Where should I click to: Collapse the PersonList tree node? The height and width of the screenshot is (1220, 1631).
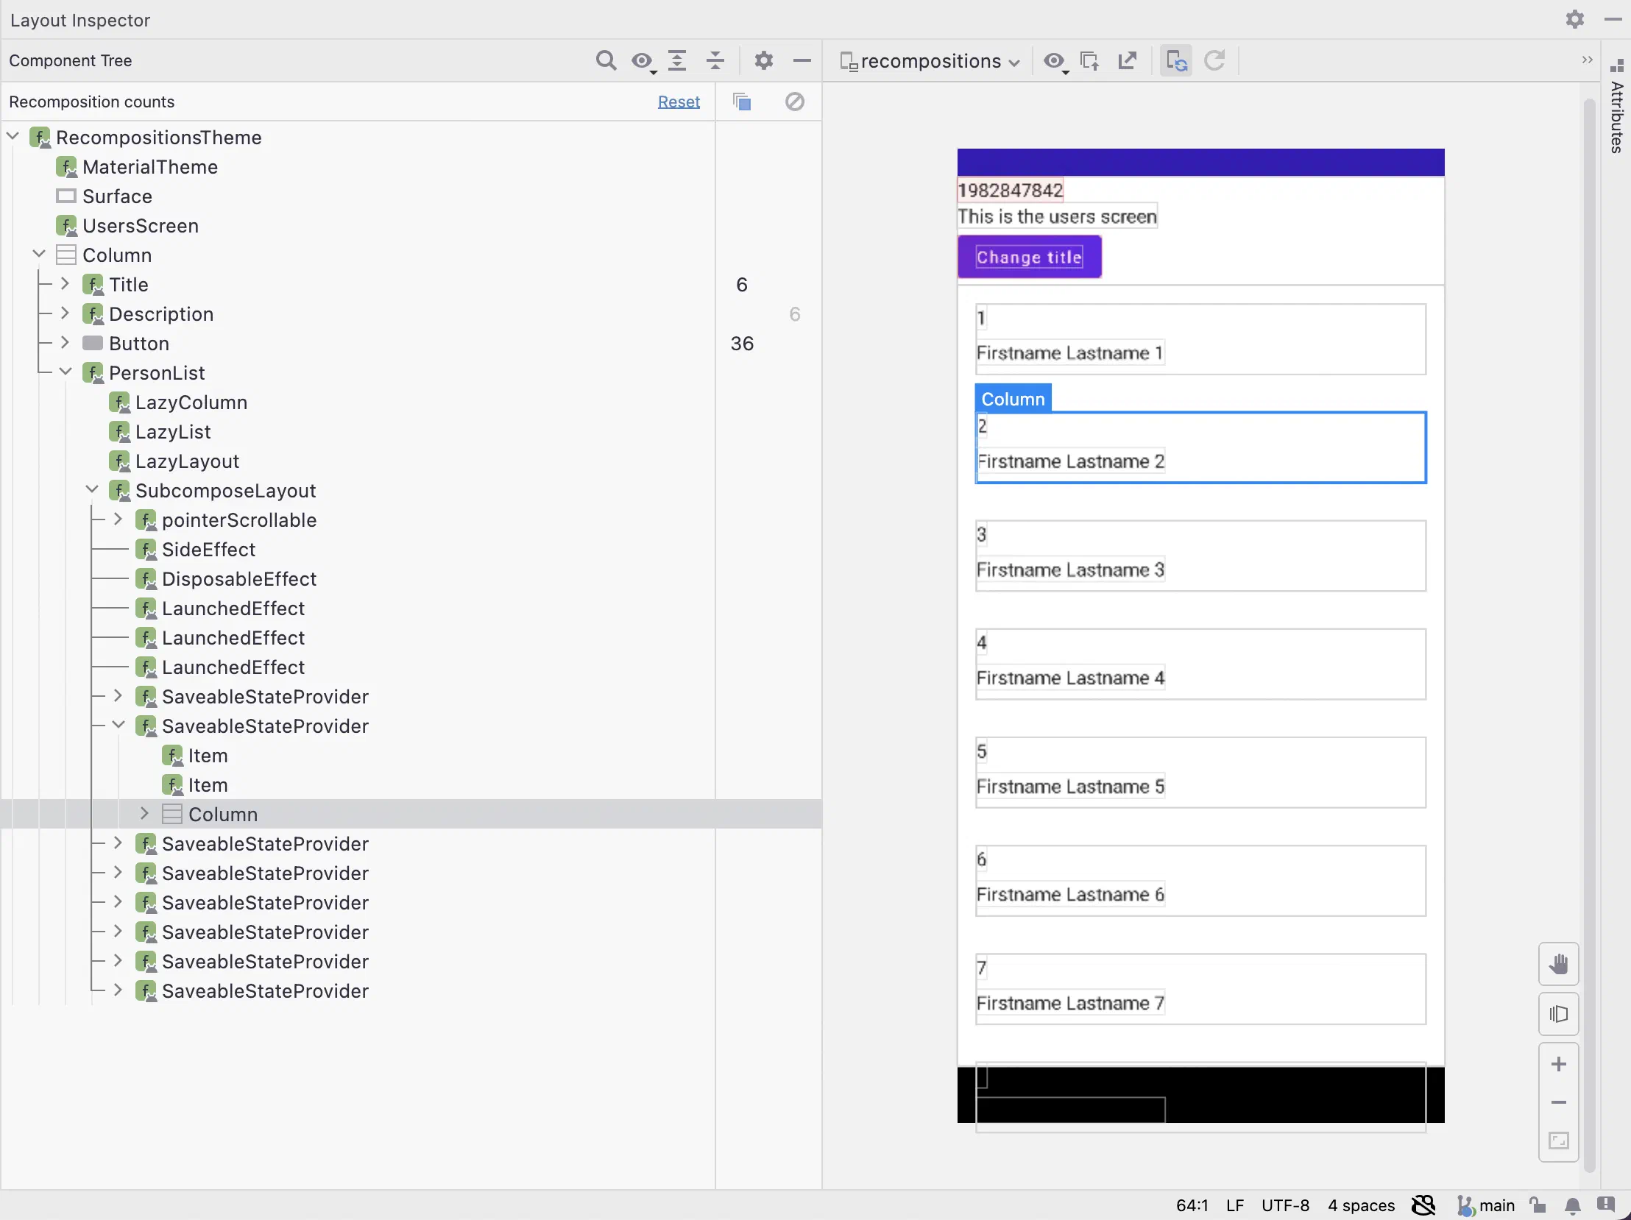65,373
